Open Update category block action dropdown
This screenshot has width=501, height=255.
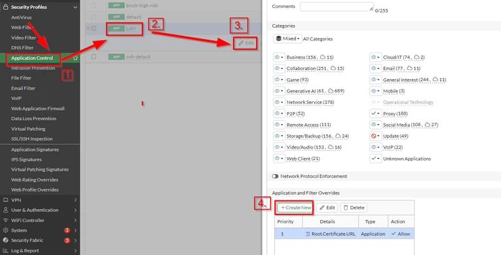coord(375,136)
